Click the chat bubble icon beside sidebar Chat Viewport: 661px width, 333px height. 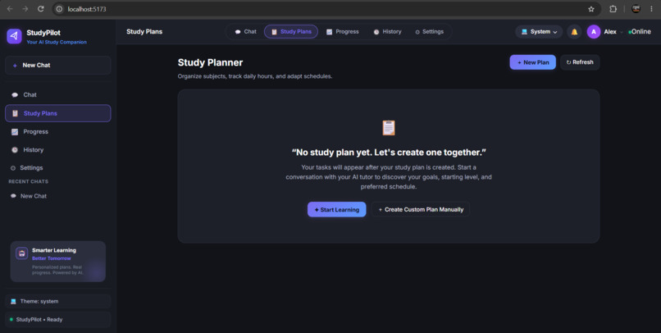pyautogui.click(x=15, y=95)
